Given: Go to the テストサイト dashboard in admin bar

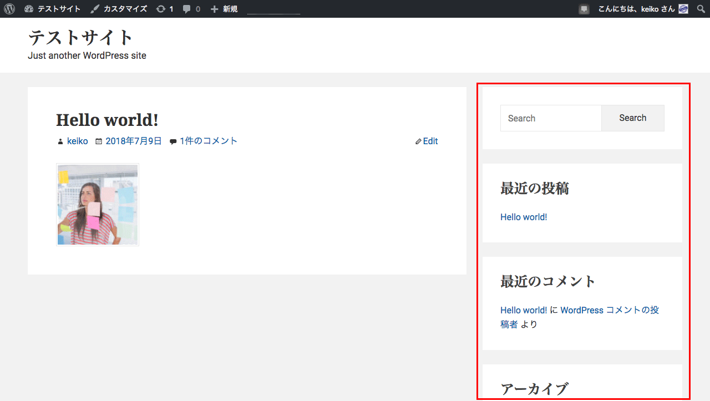Looking at the screenshot, I should (x=53, y=9).
